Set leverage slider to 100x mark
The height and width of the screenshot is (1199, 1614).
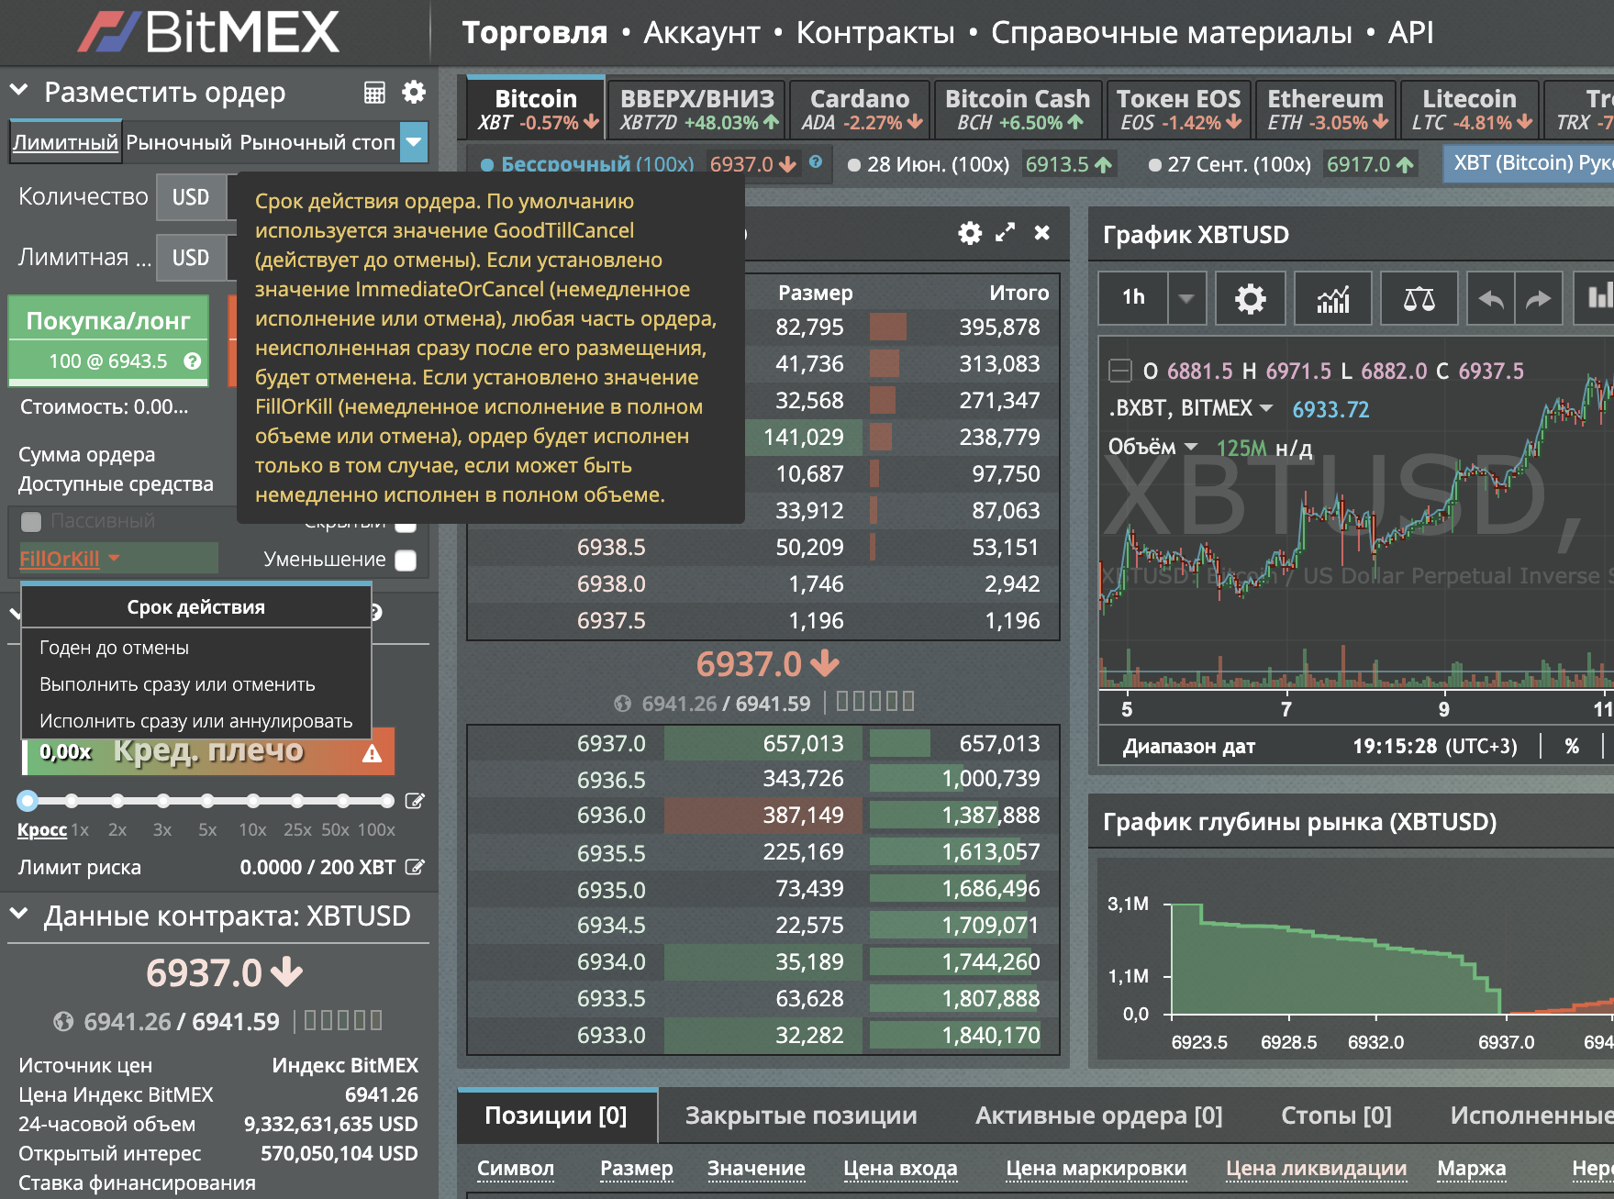pos(387,801)
